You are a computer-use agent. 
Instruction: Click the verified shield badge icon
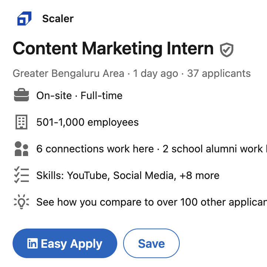tap(226, 50)
